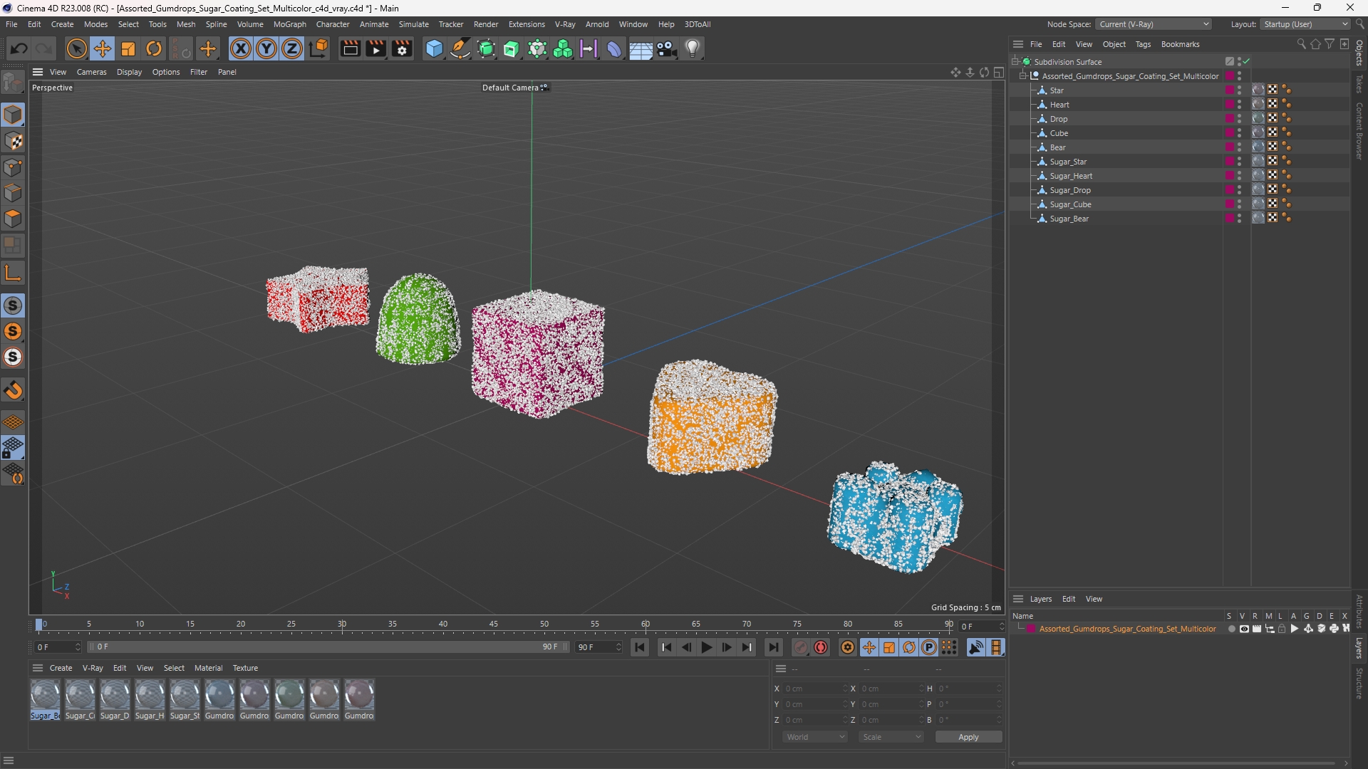Viewport: 1368px width, 769px height.
Task: Toggle X-axis lock icon
Action: (x=241, y=48)
